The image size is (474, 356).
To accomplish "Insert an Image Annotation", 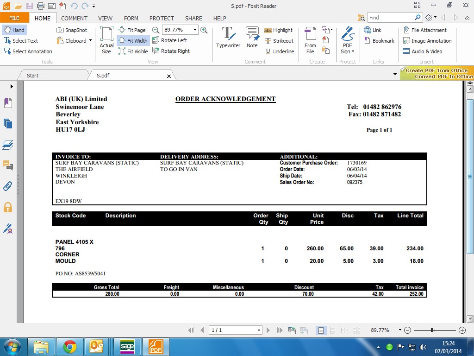I will (x=427, y=41).
